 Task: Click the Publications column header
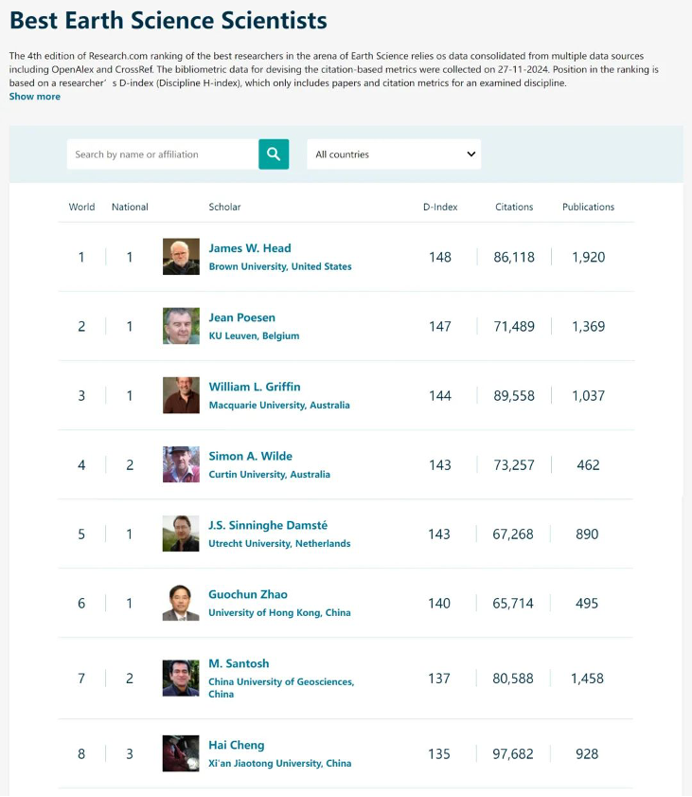(x=588, y=207)
